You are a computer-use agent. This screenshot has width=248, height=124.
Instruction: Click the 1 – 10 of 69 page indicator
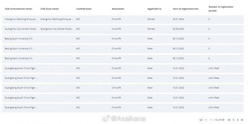point(217,120)
